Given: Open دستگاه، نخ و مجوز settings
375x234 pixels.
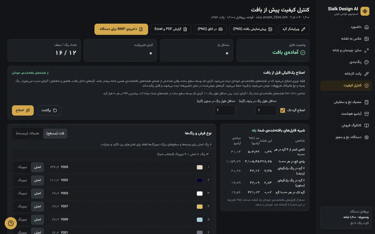Looking at the screenshot, I should [x=346, y=137].
